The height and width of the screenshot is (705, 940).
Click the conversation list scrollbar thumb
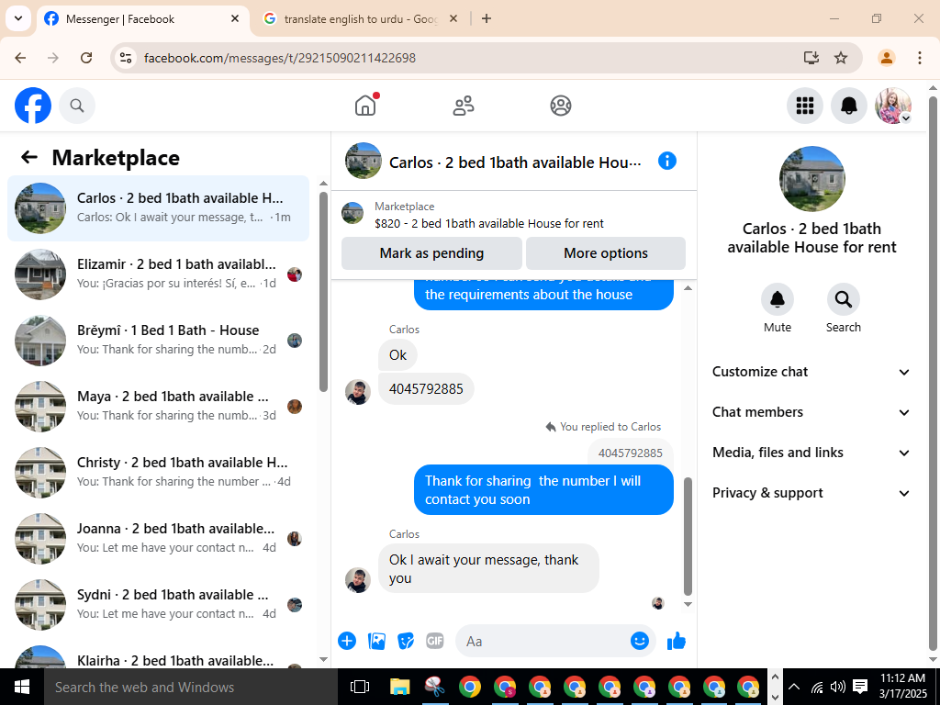pos(324,292)
